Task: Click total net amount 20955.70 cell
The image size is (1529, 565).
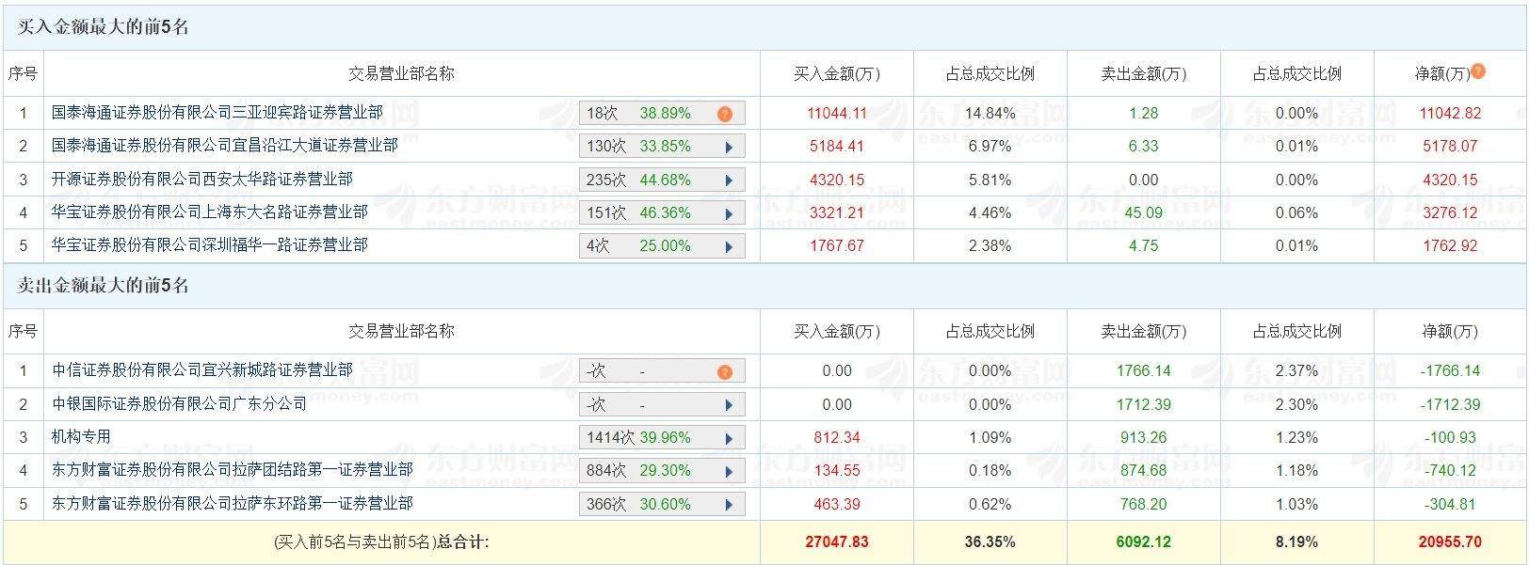Action: point(1450,541)
